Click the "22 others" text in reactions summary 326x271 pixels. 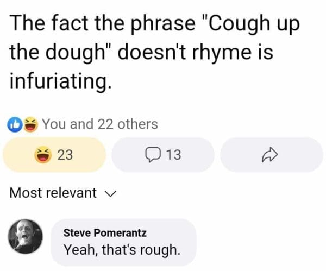click(x=128, y=124)
